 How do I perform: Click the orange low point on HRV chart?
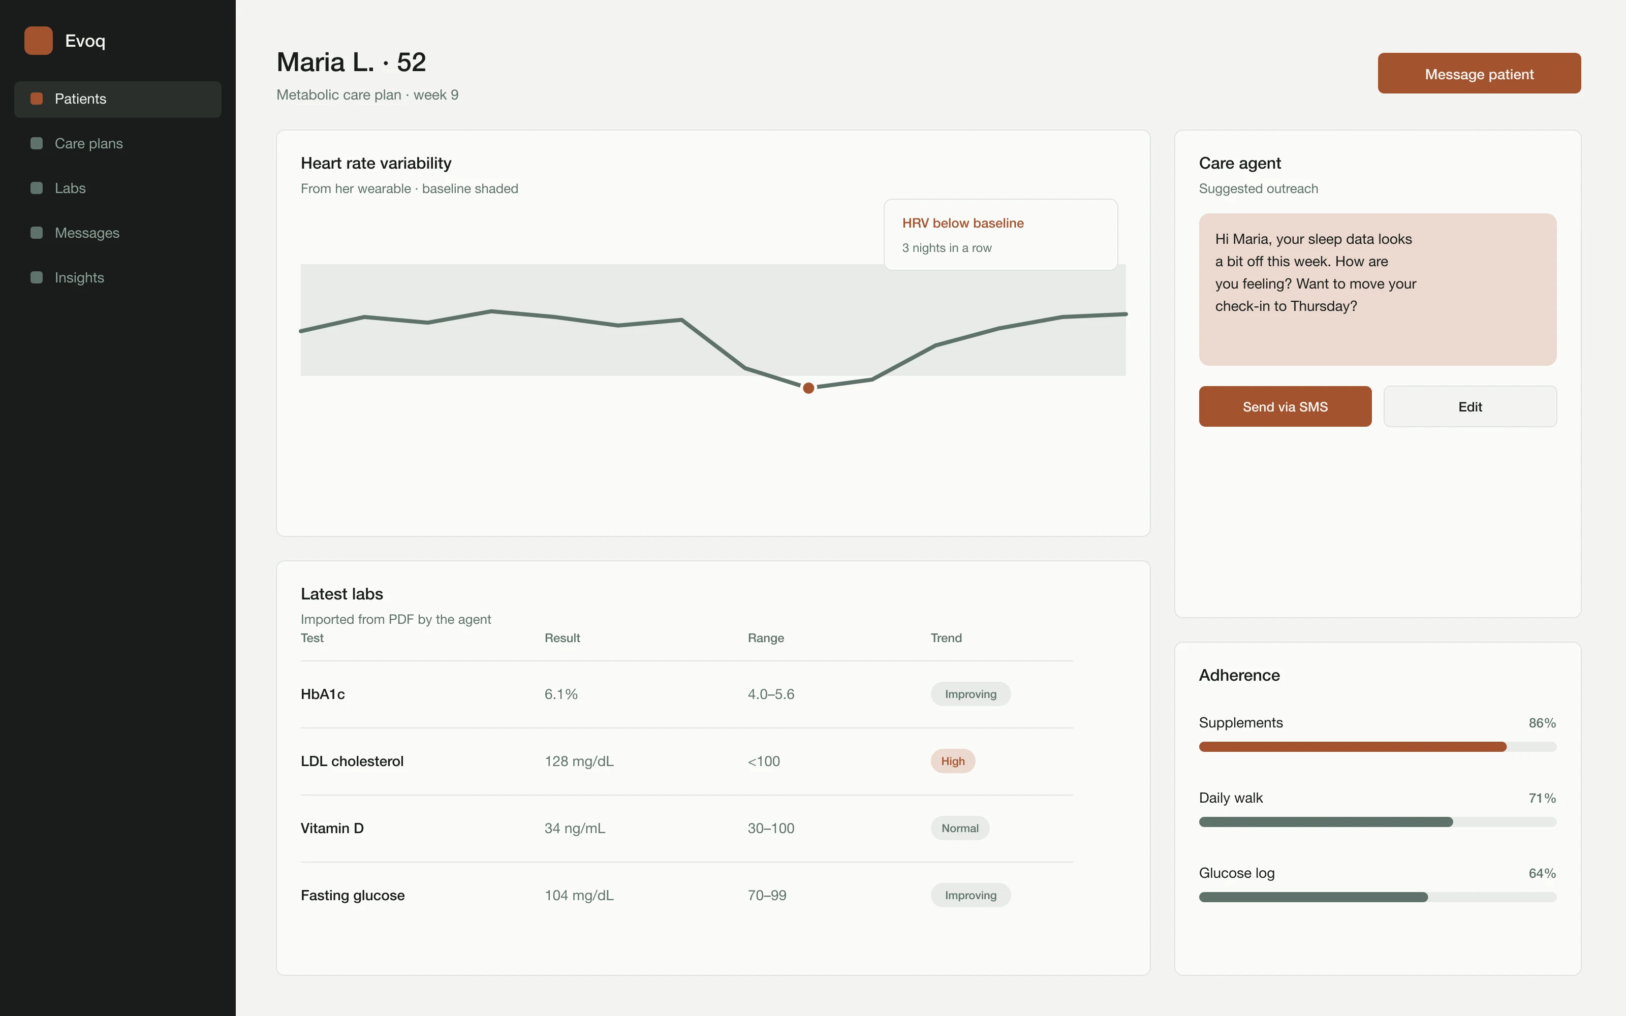[809, 388]
